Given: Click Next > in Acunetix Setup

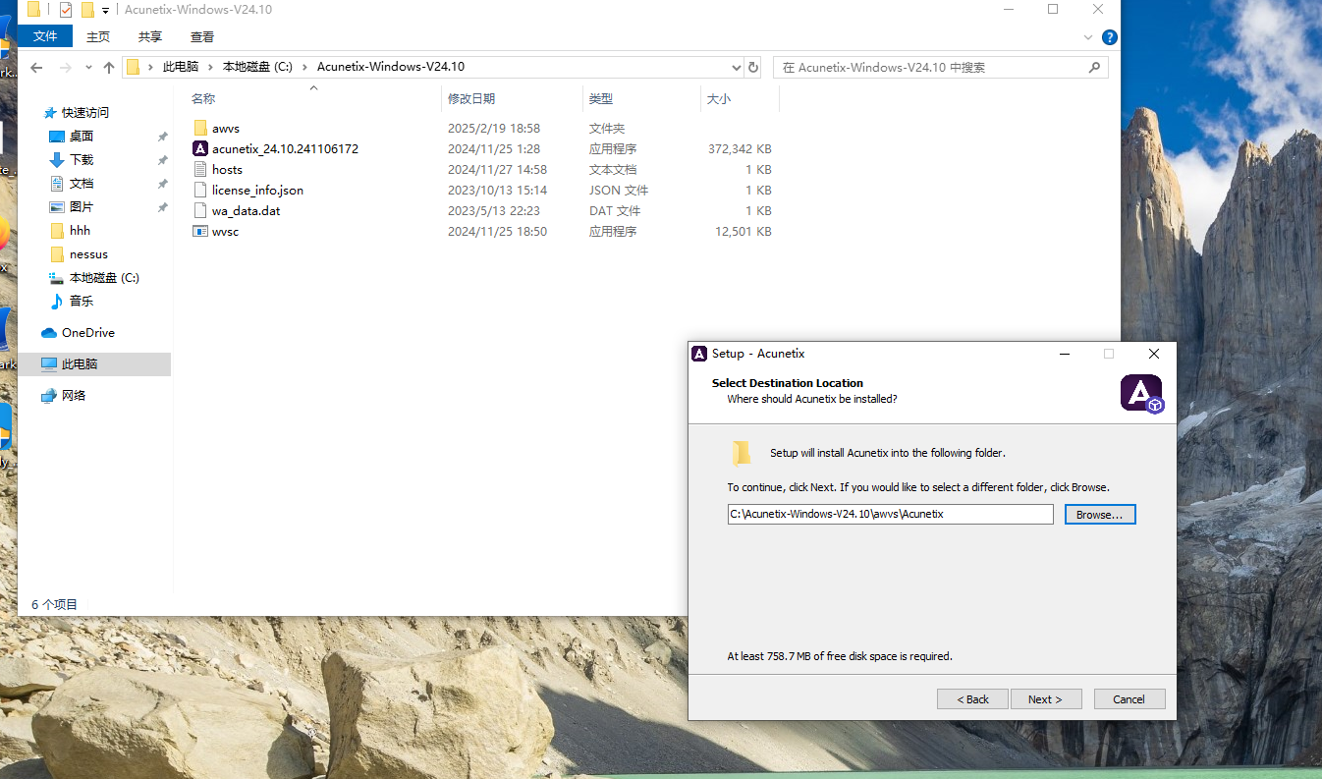Looking at the screenshot, I should coord(1046,699).
